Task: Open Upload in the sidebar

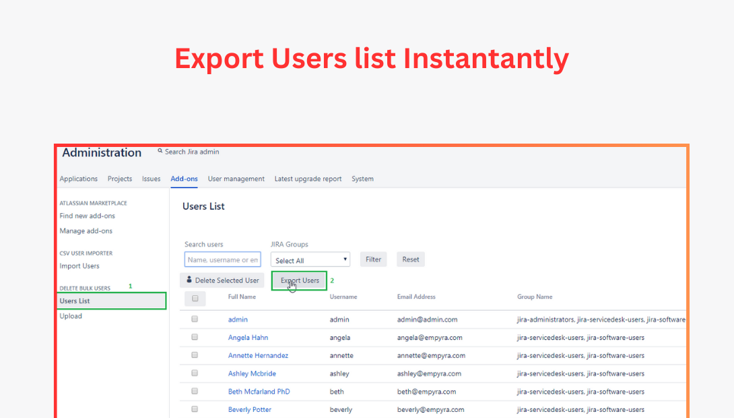Action: [x=71, y=316]
